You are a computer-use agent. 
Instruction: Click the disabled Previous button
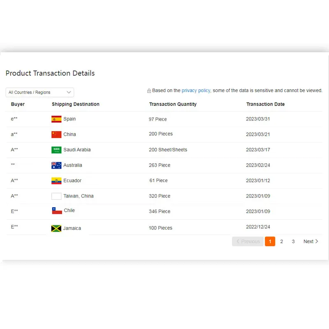click(248, 241)
